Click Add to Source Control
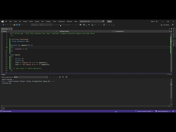This screenshot has width=176, height=132. [144, 111]
